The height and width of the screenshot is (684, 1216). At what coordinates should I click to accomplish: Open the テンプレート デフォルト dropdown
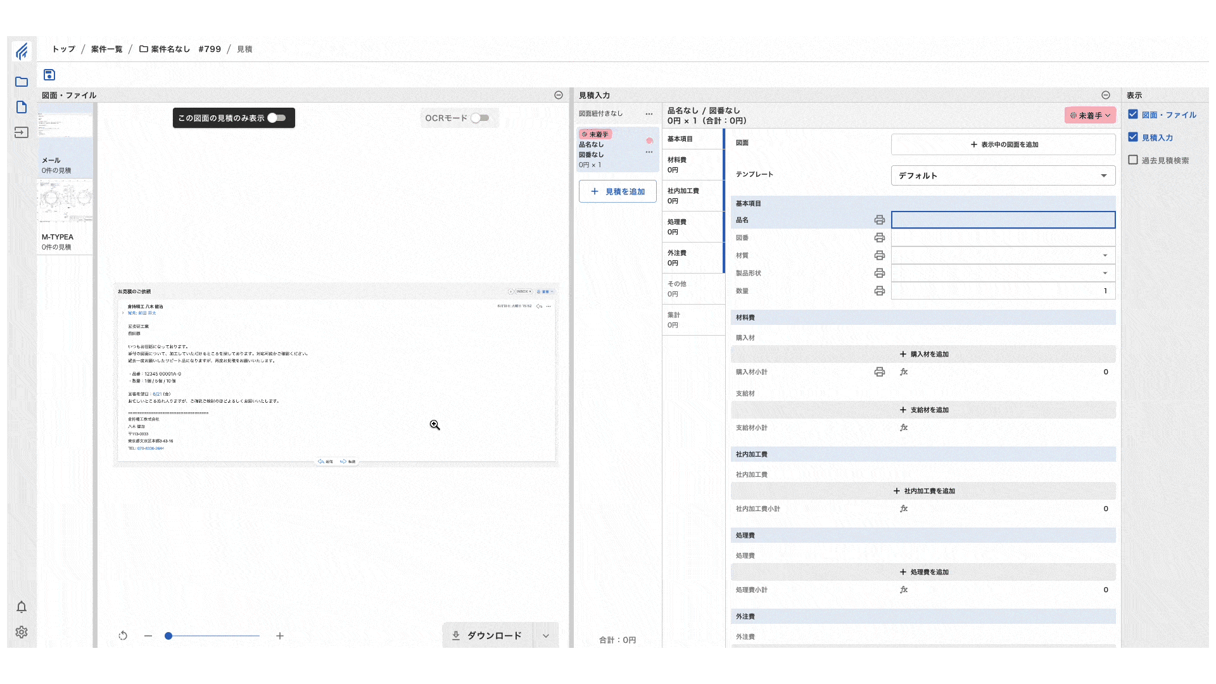click(x=1003, y=175)
